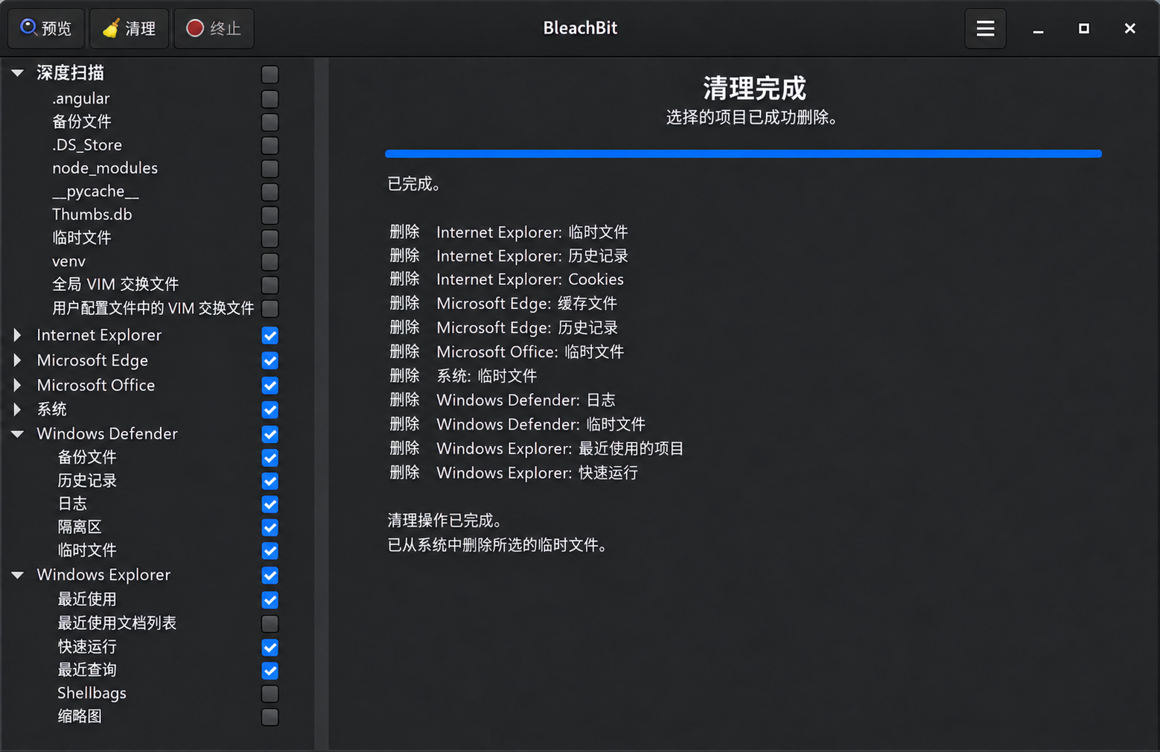
Task: Collapse the 深度扫描 group
Action: point(18,73)
